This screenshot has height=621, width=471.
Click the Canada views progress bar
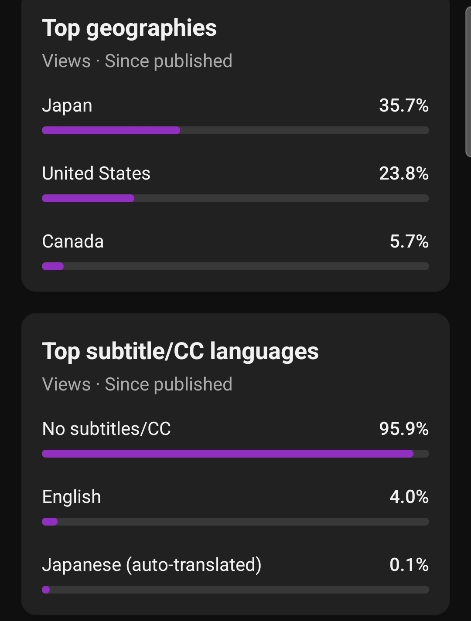(x=235, y=266)
